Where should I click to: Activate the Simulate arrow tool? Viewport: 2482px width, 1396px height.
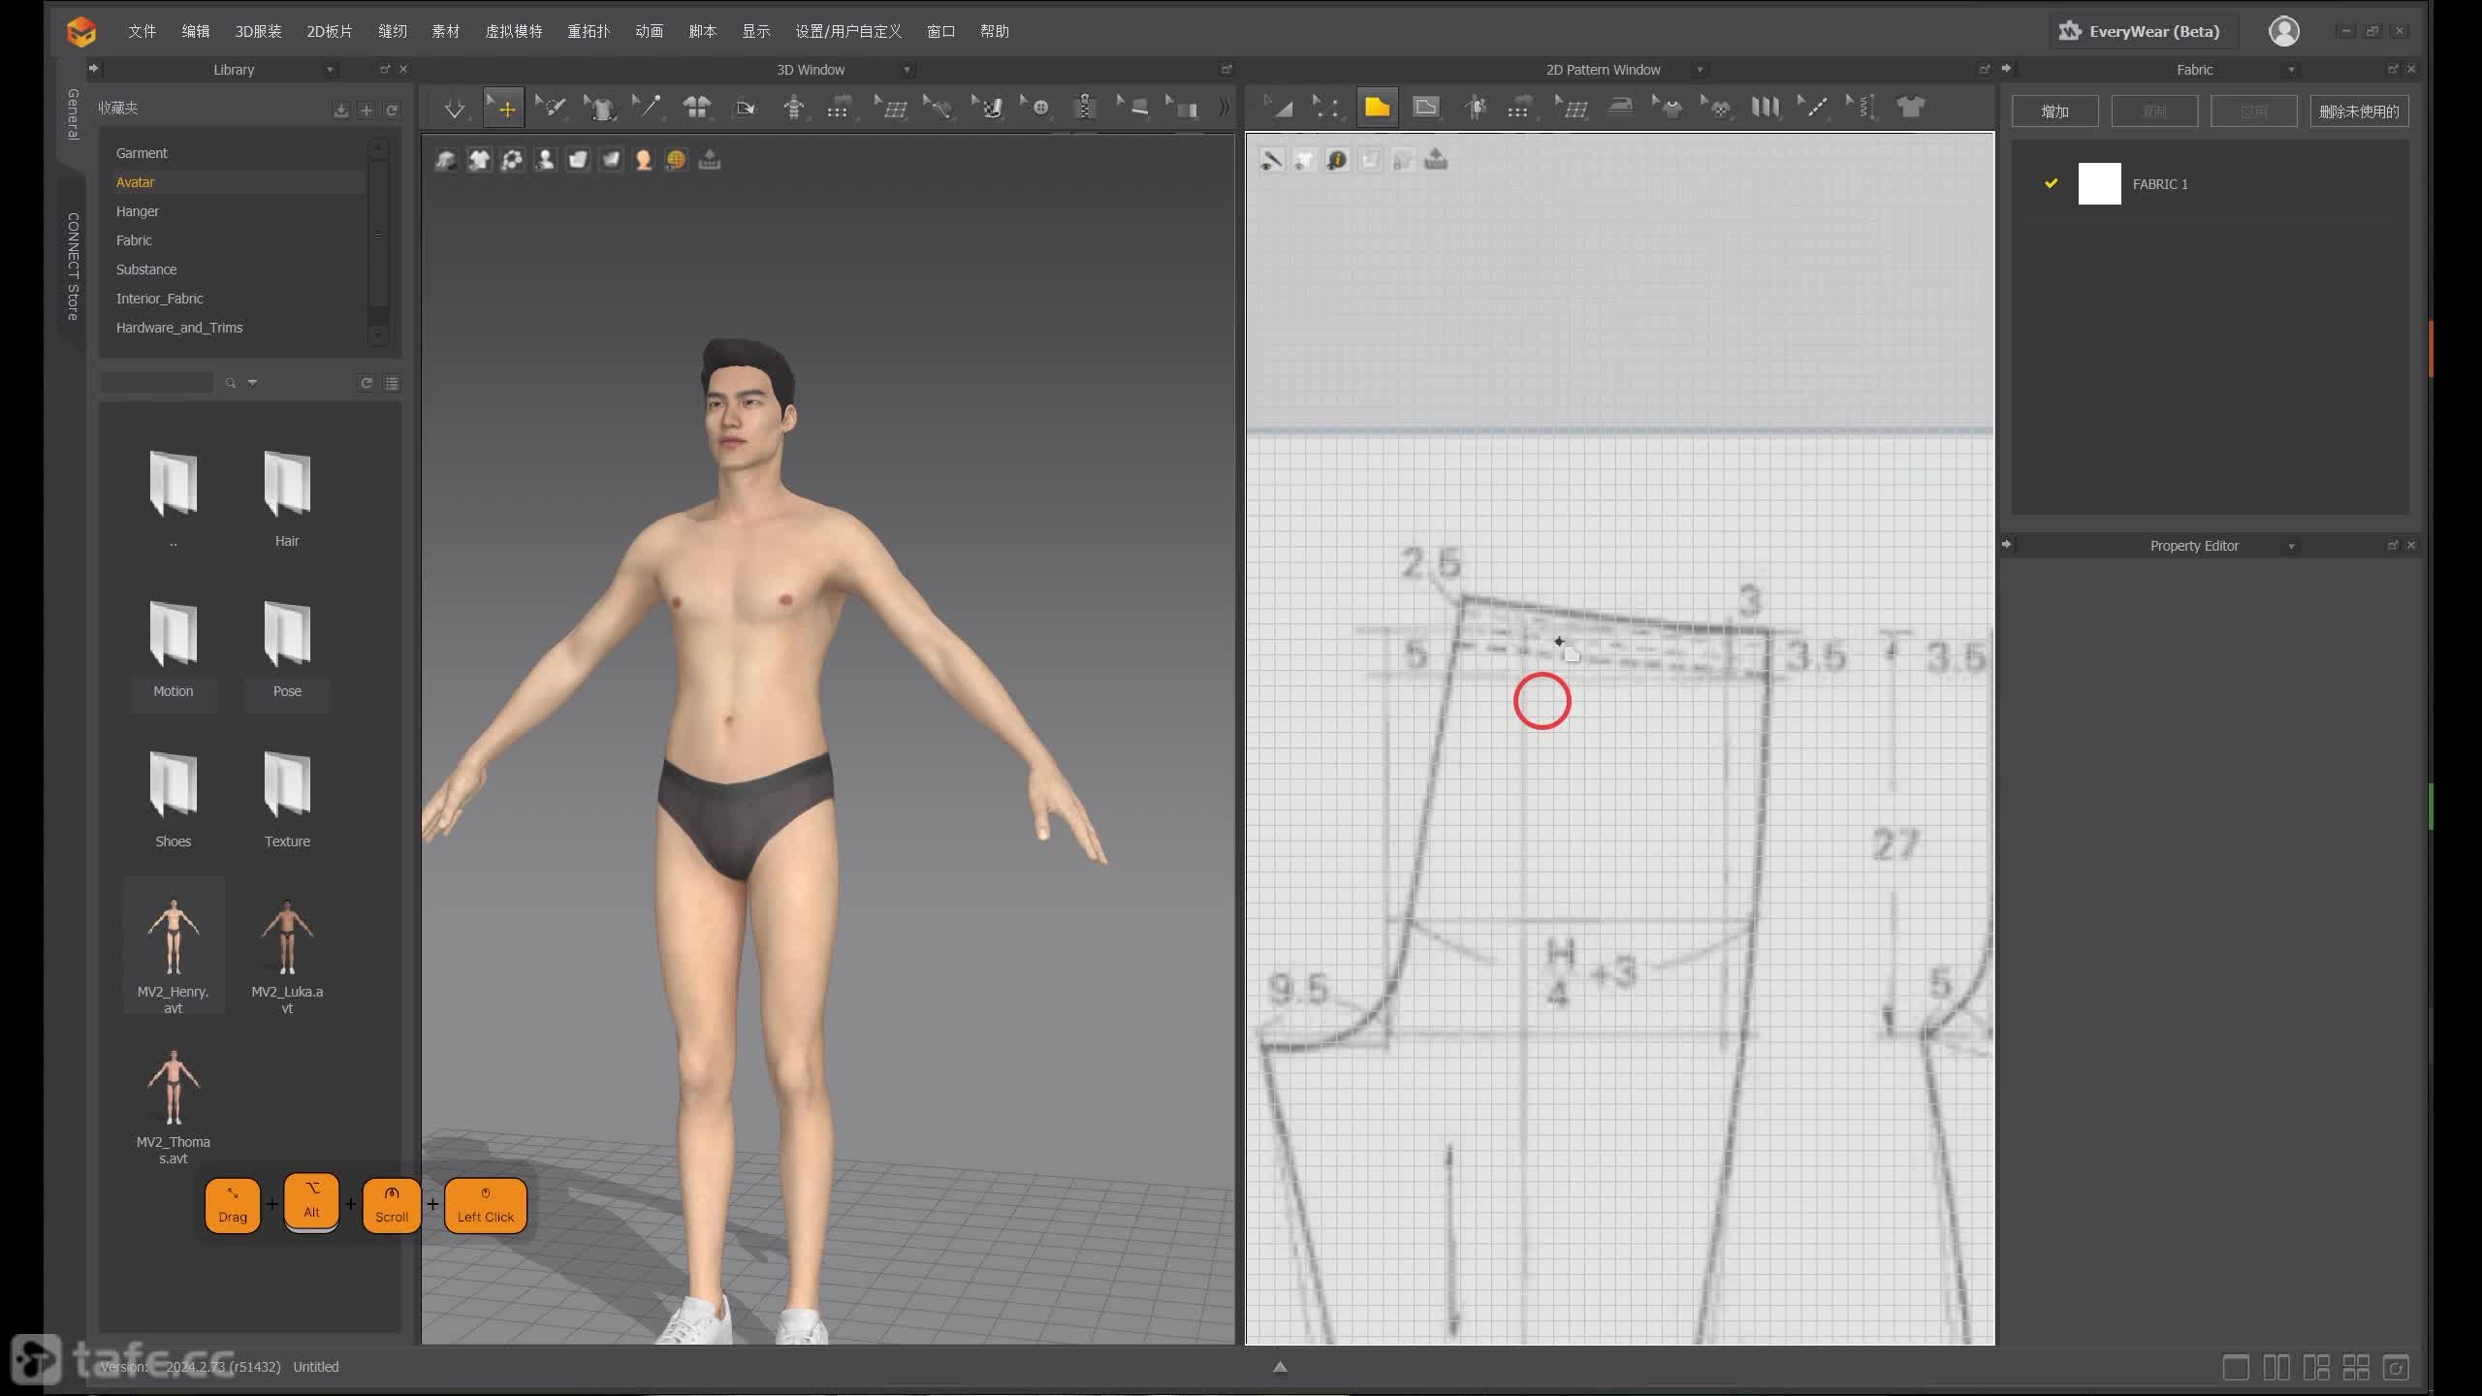454,108
